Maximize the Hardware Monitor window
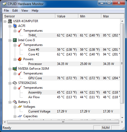This screenshot has width=127, height=132. pyautogui.click(x=109, y=3)
